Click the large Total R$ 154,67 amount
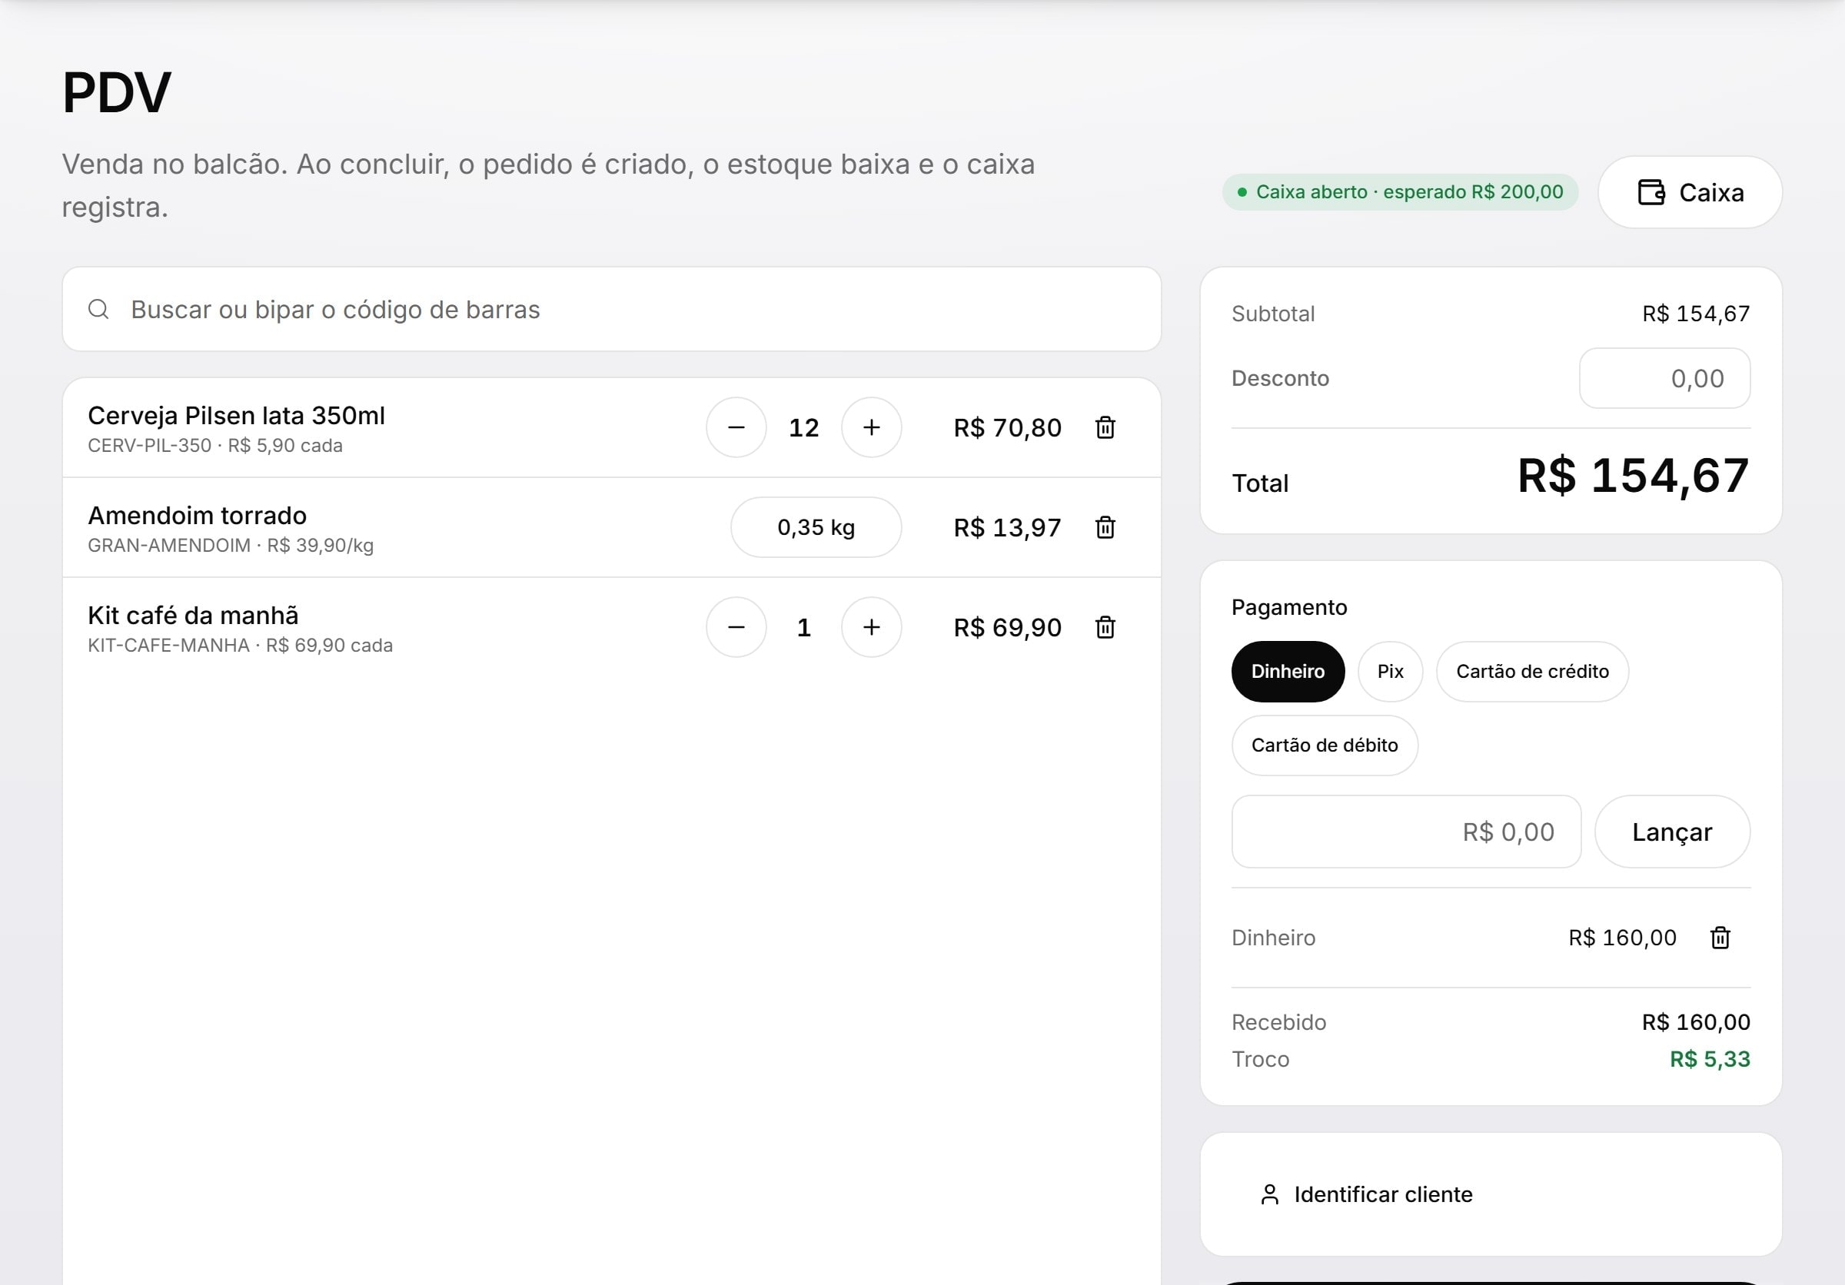 [1633, 476]
